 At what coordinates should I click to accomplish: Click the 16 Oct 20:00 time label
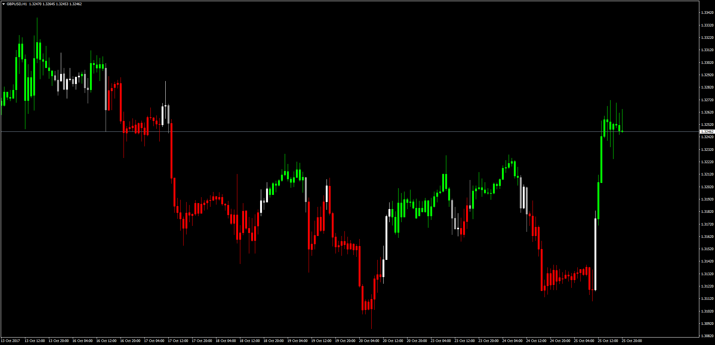coord(130,341)
